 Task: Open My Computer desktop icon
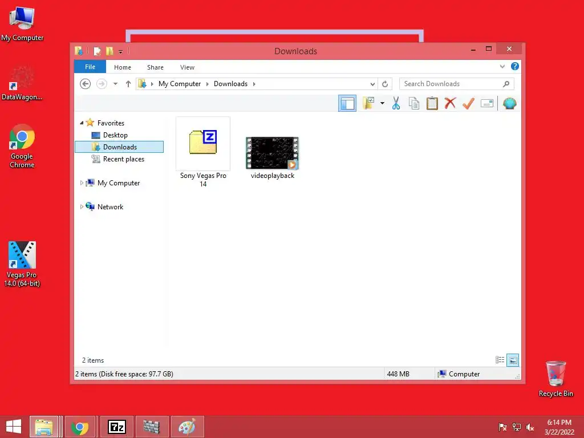coord(22,24)
